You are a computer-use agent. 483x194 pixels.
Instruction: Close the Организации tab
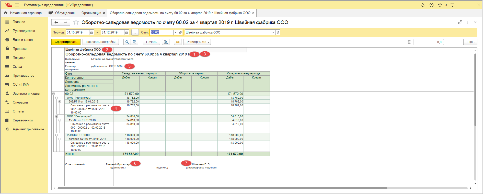104,13
